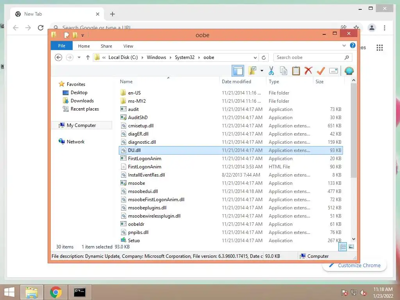Screen dimensions: 400x300
Task: Expand the address bar history dropdown
Action: [x=255, y=58]
